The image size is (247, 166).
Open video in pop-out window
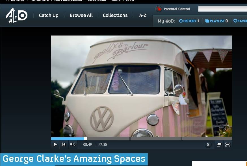coord(219,145)
